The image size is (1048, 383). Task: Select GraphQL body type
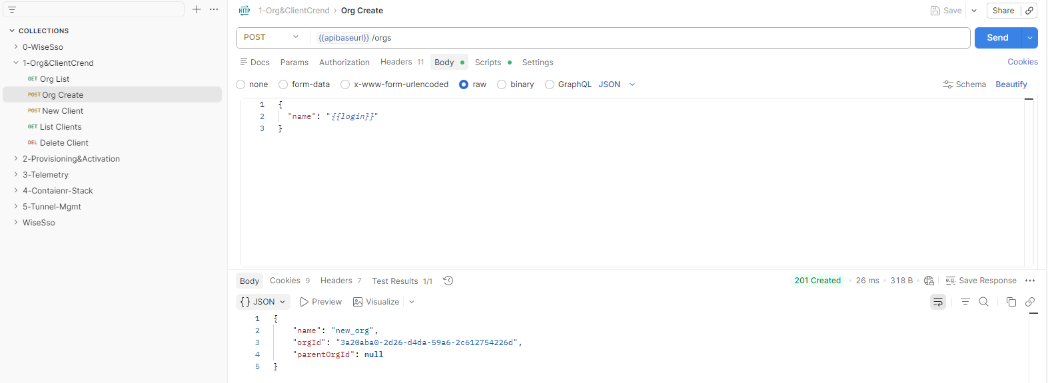pos(550,84)
